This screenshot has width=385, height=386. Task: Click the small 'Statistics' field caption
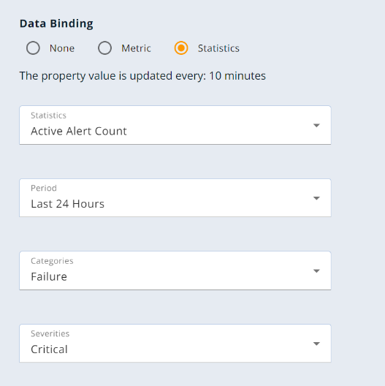pos(48,116)
